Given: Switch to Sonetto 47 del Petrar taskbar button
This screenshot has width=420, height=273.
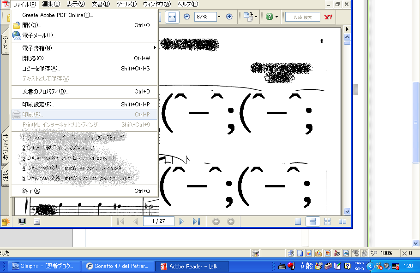Looking at the screenshot, I should pyautogui.click(x=118, y=266).
